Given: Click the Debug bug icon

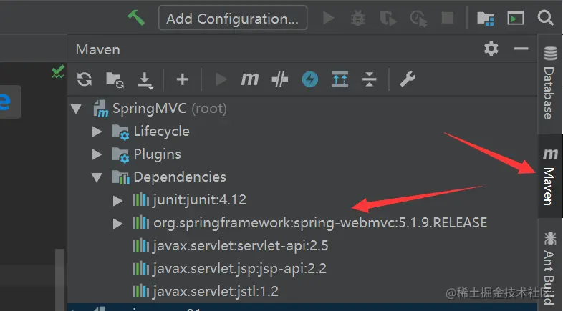Looking at the screenshot, I should click(358, 18).
